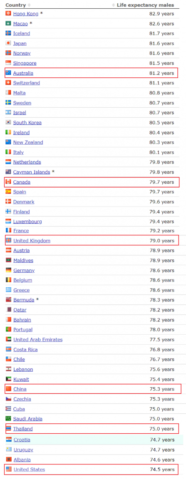The image size is (186, 479).
Task: Click the United States flag icon
Action: [x=9, y=469]
